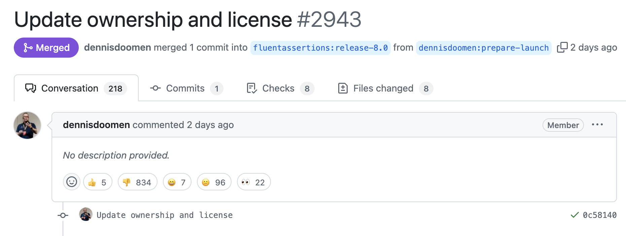The width and height of the screenshot is (626, 236).
Task: Click 'No description provided.' text
Action: tap(116, 155)
